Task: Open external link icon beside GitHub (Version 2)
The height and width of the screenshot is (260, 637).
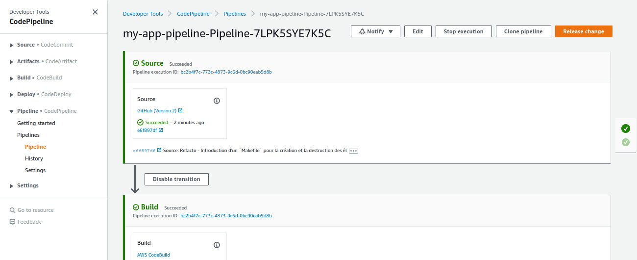Action: coord(180,111)
